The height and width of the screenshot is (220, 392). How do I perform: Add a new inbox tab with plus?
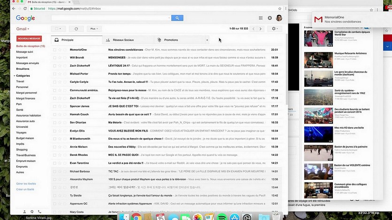tap(207, 40)
